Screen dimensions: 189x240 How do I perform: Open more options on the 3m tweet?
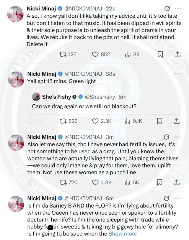click(x=177, y=137)
